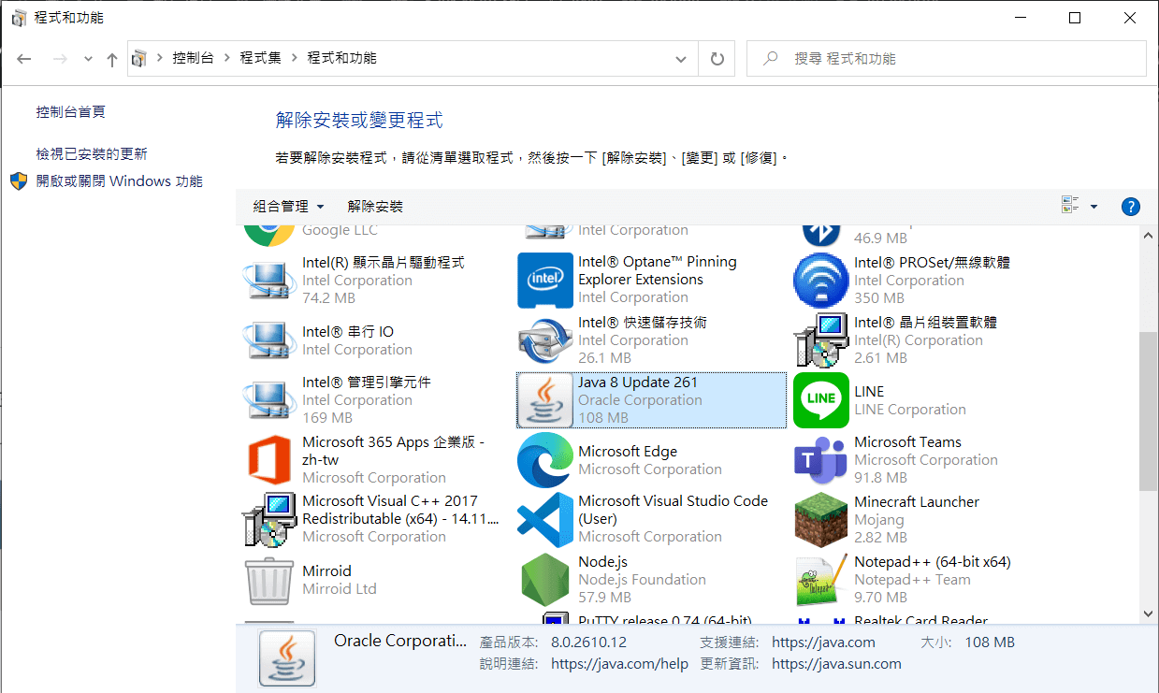Select the Notepad++ (64-bit x64) entry name
Viewport: 1159px width, 693px height.
(x=933, y=562)
